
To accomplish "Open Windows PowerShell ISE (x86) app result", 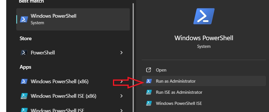I will [x=73, y=96].
